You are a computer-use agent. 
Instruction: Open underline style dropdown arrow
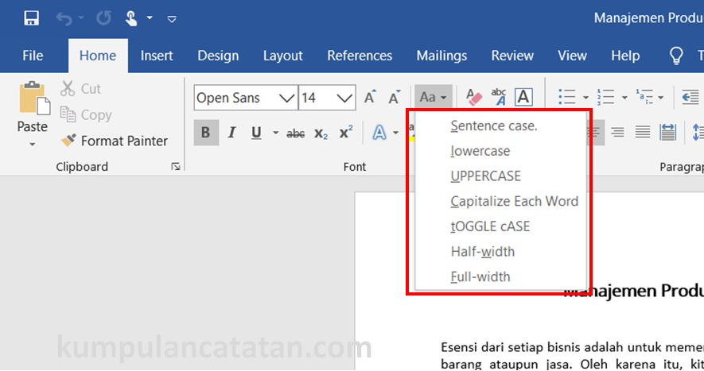276,133
